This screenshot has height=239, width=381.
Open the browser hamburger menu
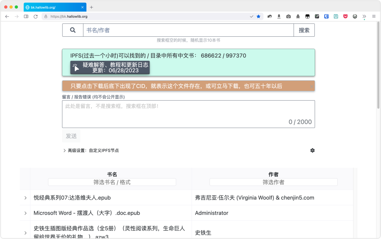pos(374,17)
